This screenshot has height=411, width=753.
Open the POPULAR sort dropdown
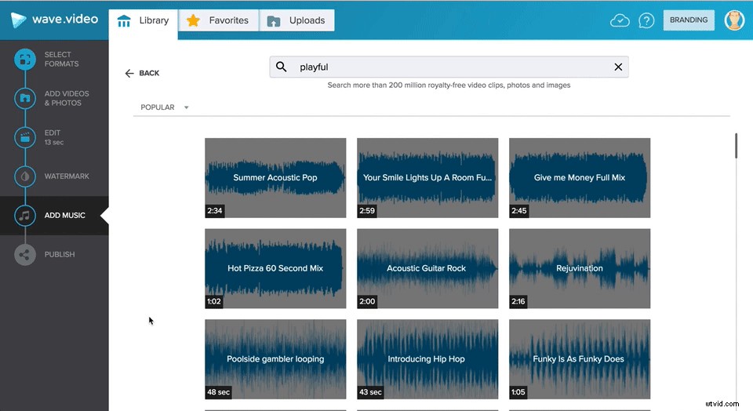[164, 107]
